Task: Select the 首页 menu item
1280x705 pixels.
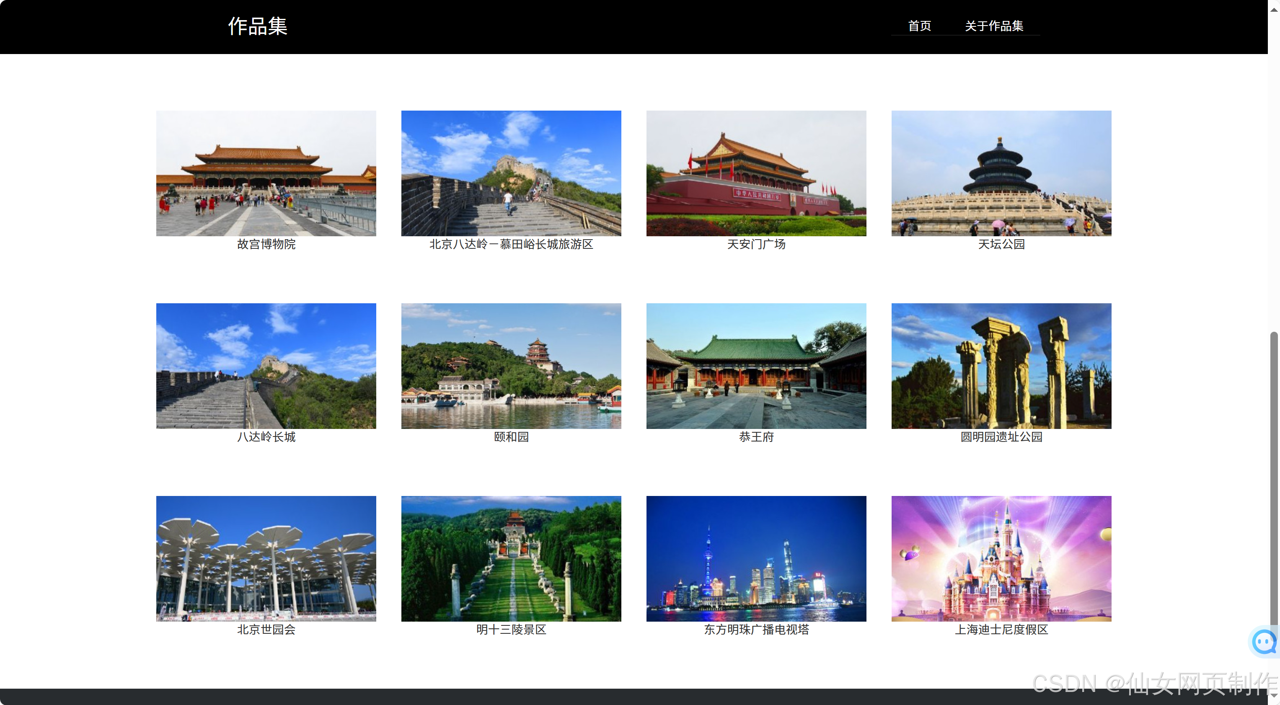Action: click(919, 26)
